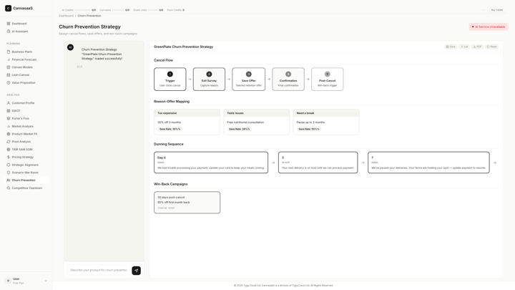Viewport: 515px width, 290px height.
Task: Open the 30 days post-cancel campaign card
Action: [187, 203]
